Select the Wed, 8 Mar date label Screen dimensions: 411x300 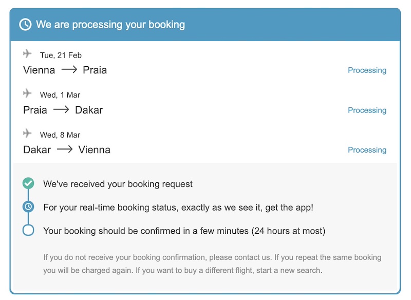(60, 135)
